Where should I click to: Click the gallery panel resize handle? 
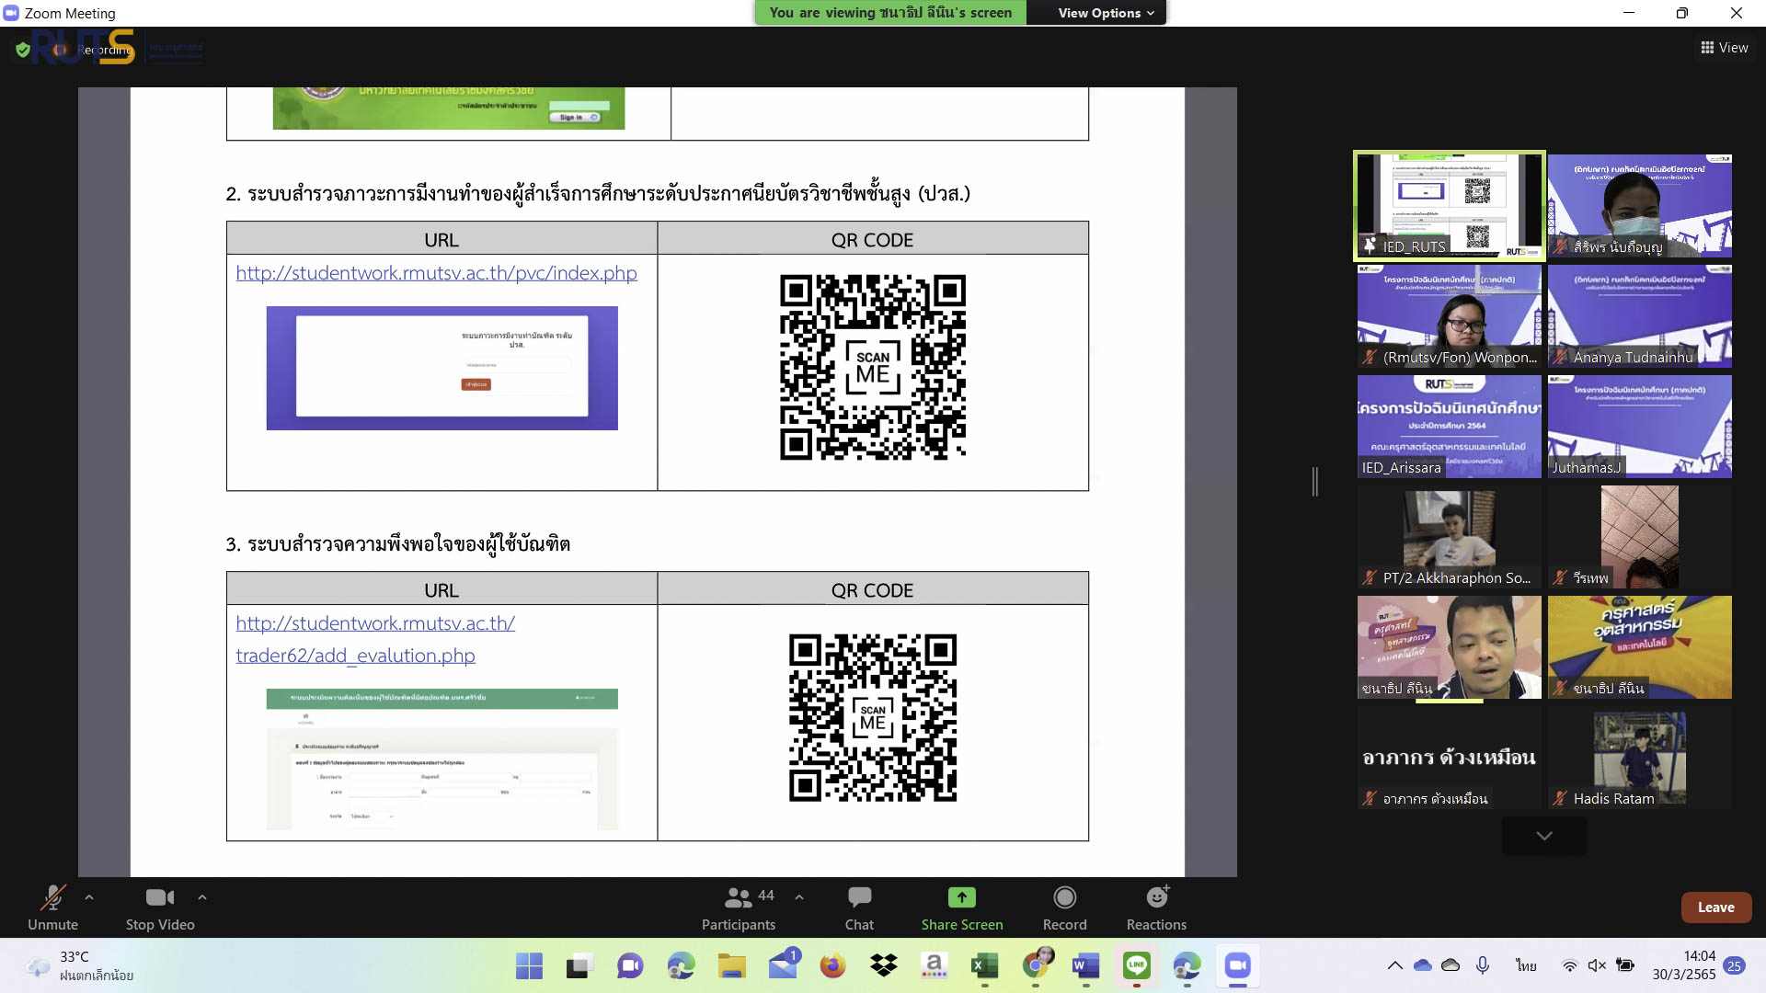click(x=1315, y=481)
